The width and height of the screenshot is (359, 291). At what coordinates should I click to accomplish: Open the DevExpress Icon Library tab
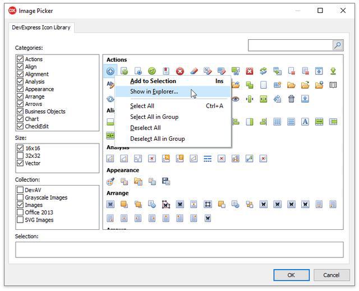[x=41, y=27]
